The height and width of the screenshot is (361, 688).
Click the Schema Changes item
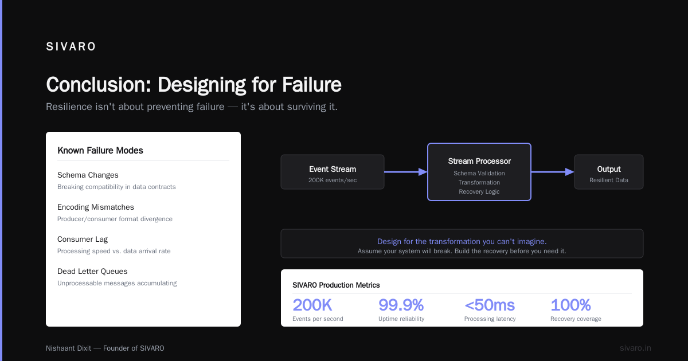[116, 180]
